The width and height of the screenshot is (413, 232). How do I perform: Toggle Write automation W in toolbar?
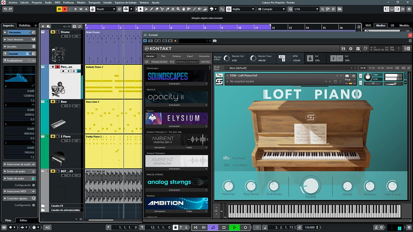pos(81,9)
